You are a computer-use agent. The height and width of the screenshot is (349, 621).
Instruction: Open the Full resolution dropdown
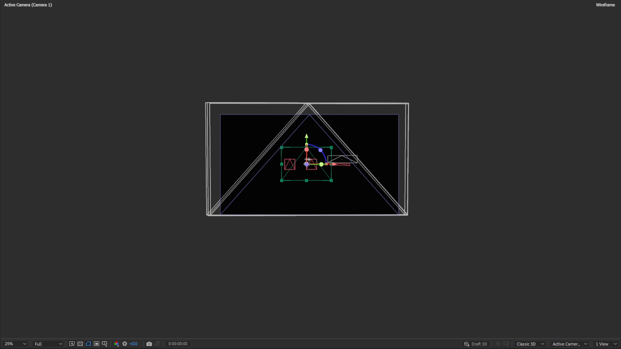48,344
